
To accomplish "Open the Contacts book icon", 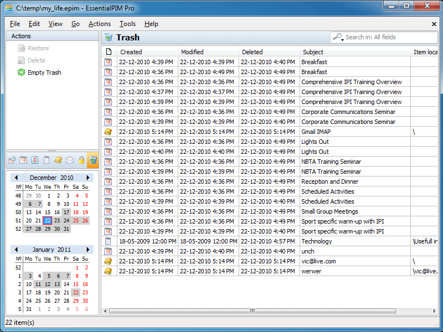I will pyautogui.click(x=58, y=160).
